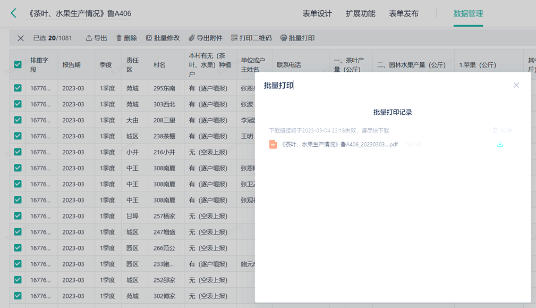Switch to the 表单设计 tab
The image size is (536, 308).
pyautogui.click(x=317, y=14)
